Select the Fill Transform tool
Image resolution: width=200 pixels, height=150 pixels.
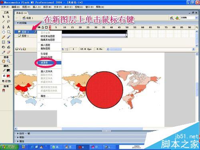tap(8, 42)
